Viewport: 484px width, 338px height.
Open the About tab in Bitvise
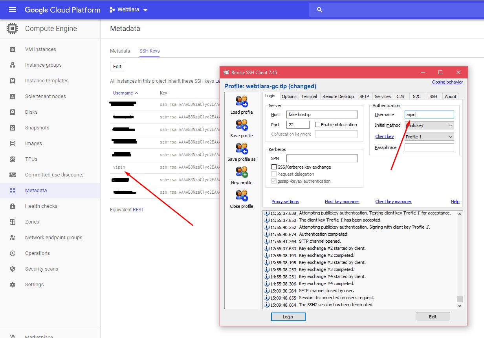click(x=451, y=96)
